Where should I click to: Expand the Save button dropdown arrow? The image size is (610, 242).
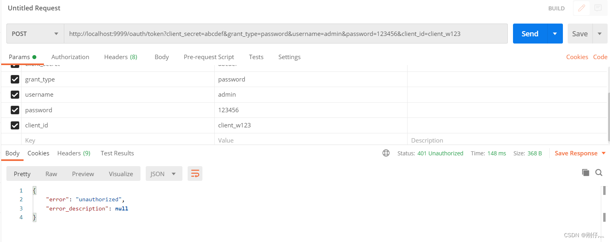(x=600, y=34)
